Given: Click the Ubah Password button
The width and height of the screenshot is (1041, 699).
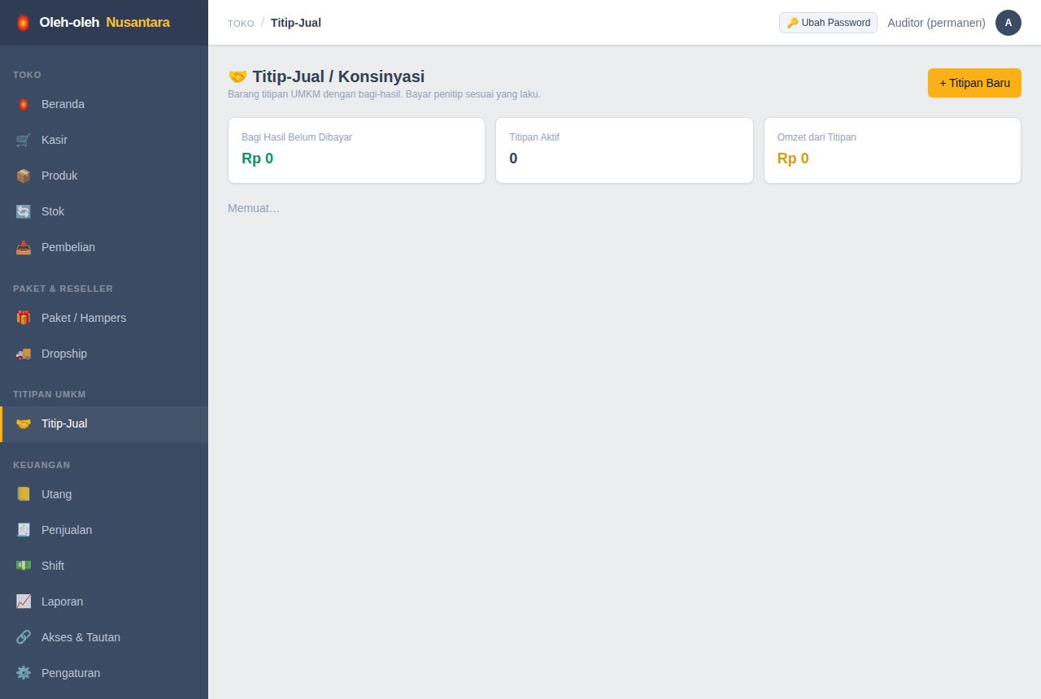Looking at the screenshot, I should pos(828,23).
